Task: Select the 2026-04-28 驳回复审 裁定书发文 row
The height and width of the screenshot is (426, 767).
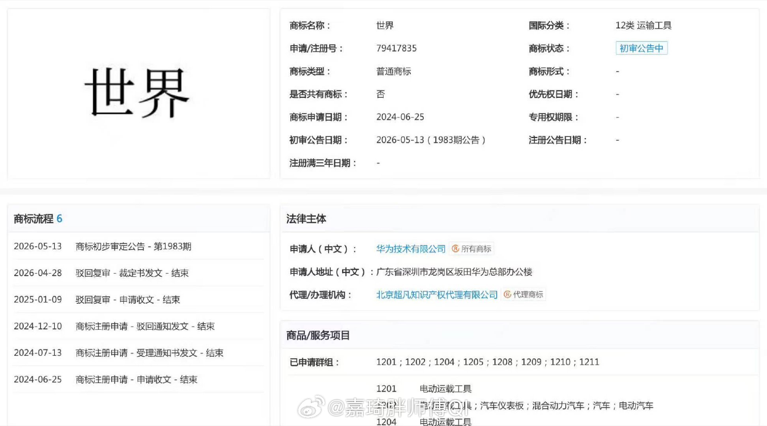Action: (138, 273)
